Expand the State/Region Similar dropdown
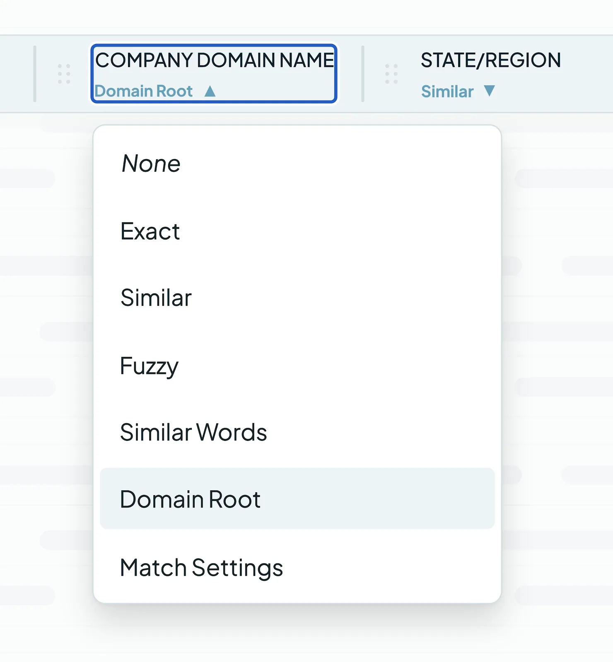Viewport: 613px width, 662px height. pyautogui.click(x=489, y=91)
